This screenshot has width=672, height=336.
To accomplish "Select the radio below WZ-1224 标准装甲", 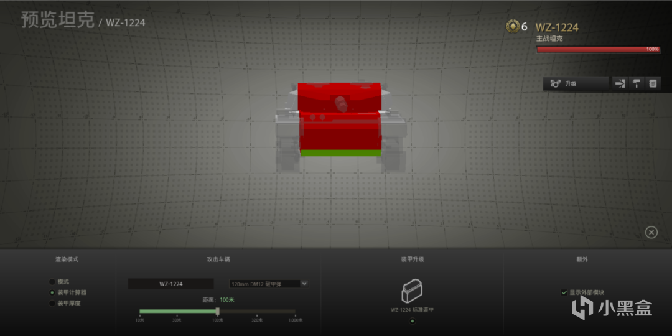I will click(413, 321).
